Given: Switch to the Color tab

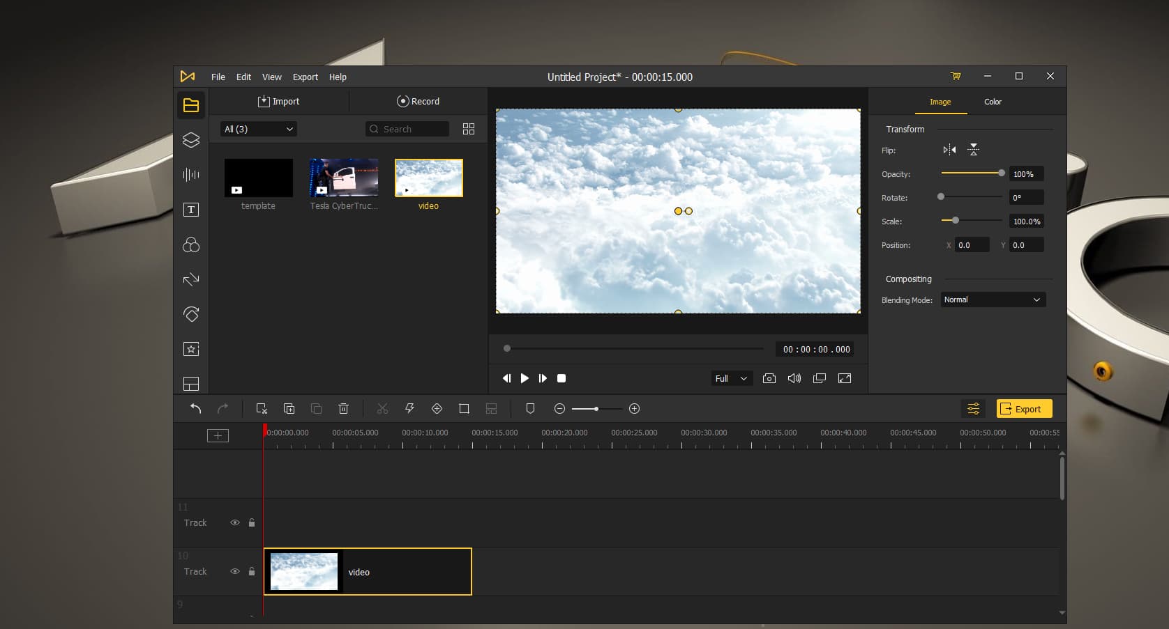Looking at the screenshot, I should pyautogui.click(x=993, y=102).
